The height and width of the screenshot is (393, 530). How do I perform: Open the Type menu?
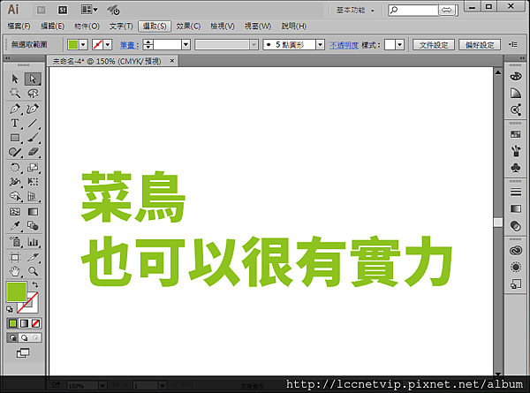[x=121, y=26]
